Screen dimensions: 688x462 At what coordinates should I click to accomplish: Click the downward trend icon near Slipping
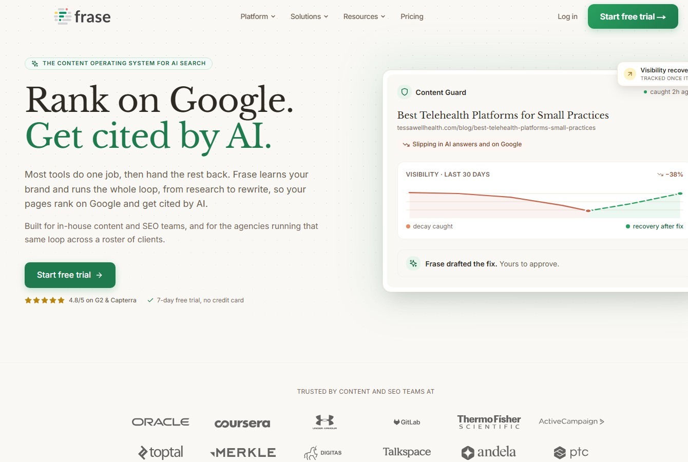coord(406,145)
